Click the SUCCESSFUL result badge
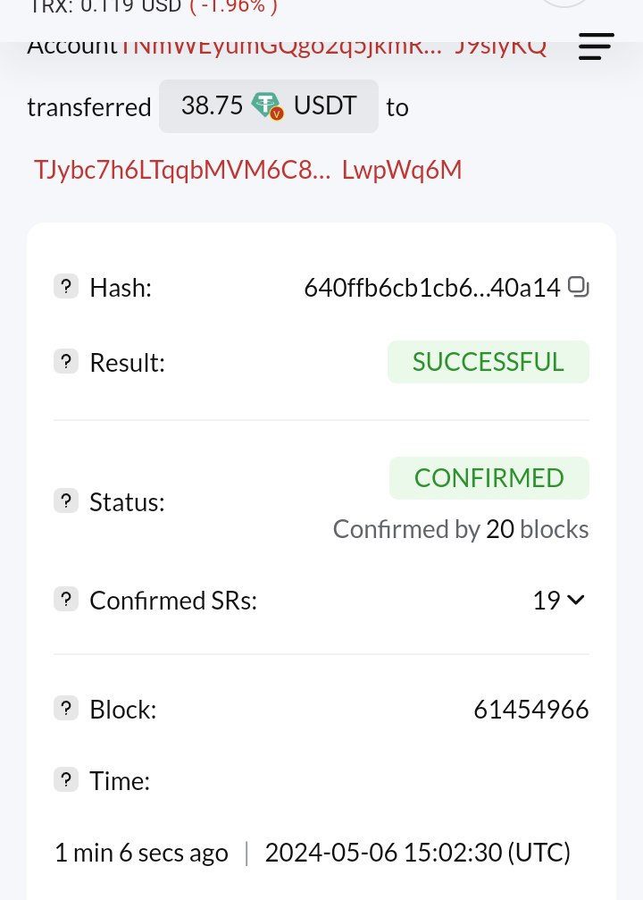This screenshot has width=643, height=900. point(488,362)
